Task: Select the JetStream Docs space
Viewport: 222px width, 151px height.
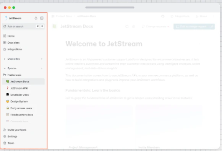Action: click(23, 81)
